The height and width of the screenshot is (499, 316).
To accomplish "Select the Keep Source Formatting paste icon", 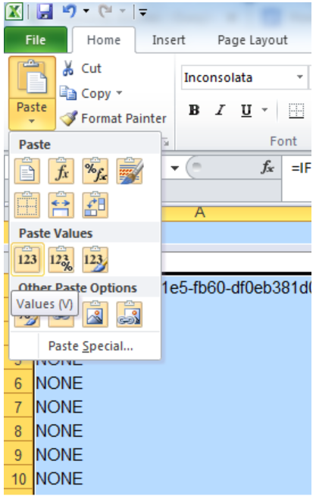I will coord(130,171).
